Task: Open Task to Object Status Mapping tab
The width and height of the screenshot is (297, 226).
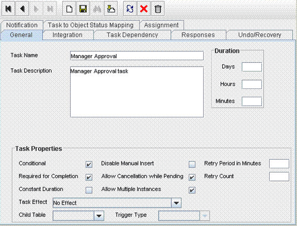Action: (91, 25)
